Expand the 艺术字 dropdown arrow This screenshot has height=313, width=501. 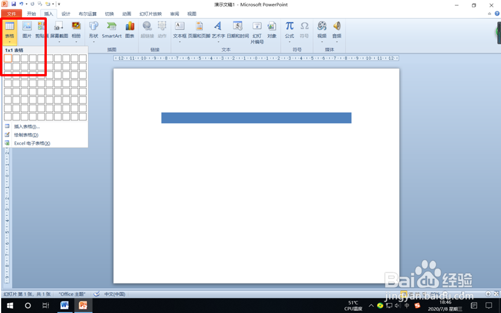pyautogui.click(x=218, y=42)
